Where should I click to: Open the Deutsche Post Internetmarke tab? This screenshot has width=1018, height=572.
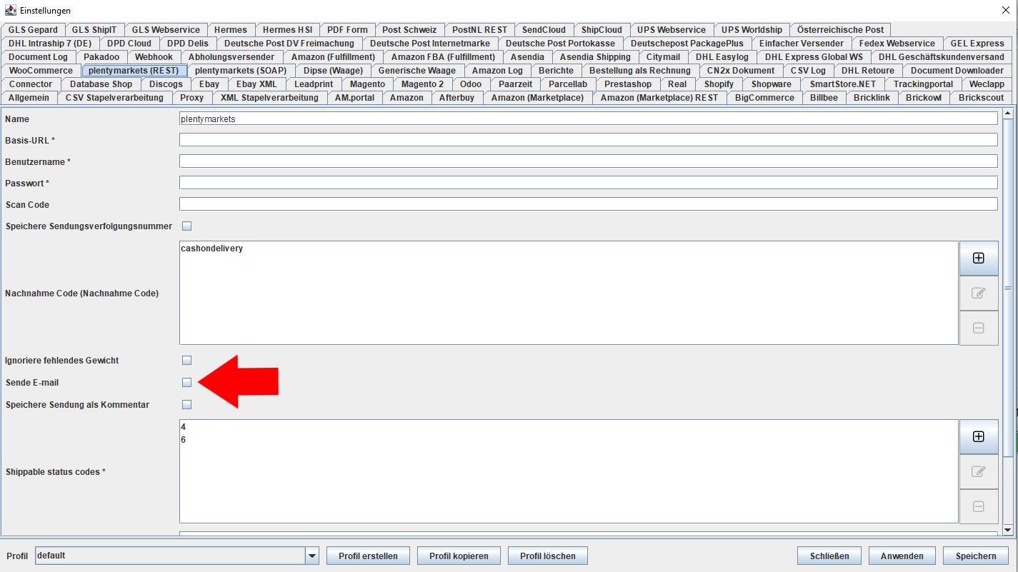[x=430, y=44]
